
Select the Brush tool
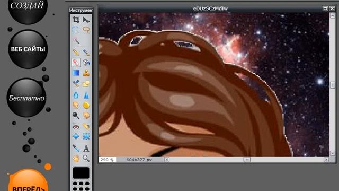tap(86, 52)
